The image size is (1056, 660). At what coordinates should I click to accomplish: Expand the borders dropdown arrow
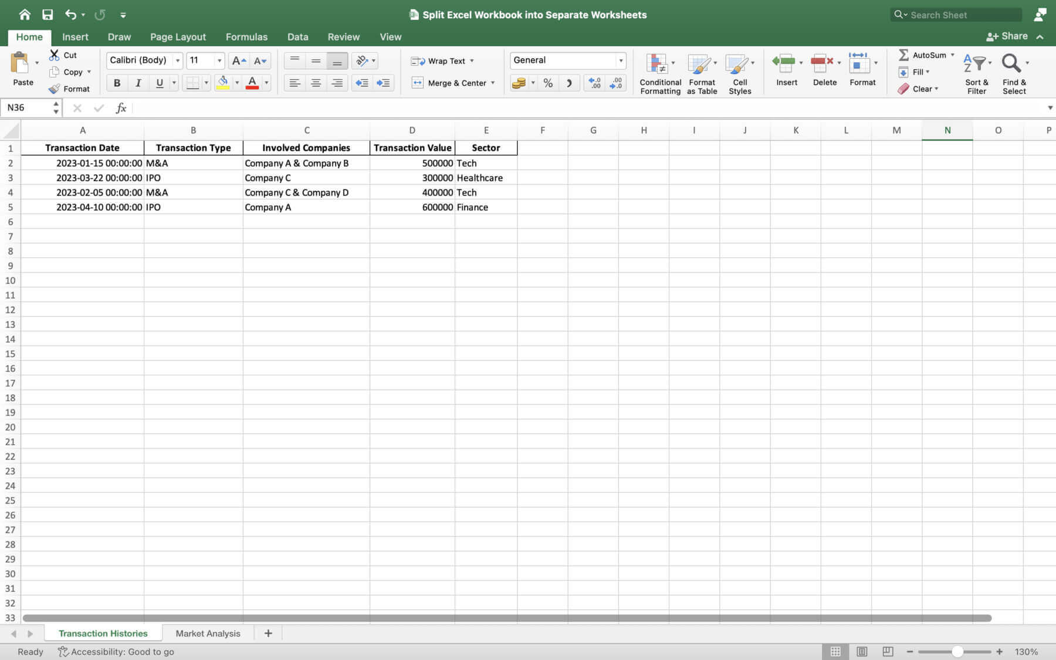[x=206, y=83]
